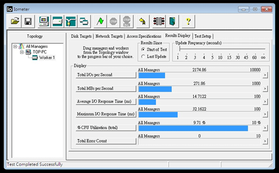
Task: Start a new disk worker
Action: [x=58, y=22]
